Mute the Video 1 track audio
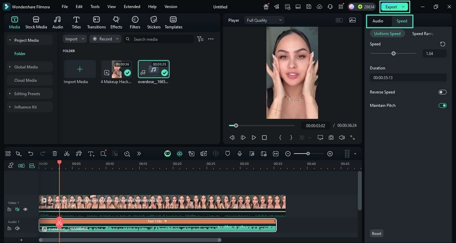Image resolution: width=456 pixels, height=243 pixels. pos(17,209)
